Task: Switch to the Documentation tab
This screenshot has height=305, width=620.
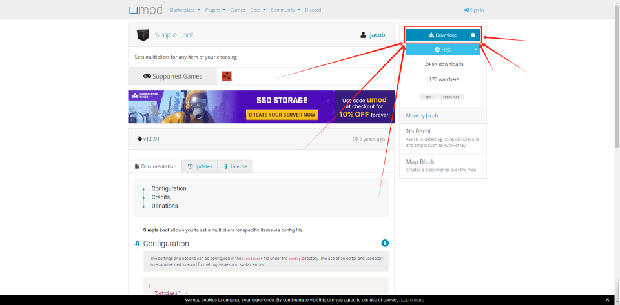Action: click(x=156, y=166)
